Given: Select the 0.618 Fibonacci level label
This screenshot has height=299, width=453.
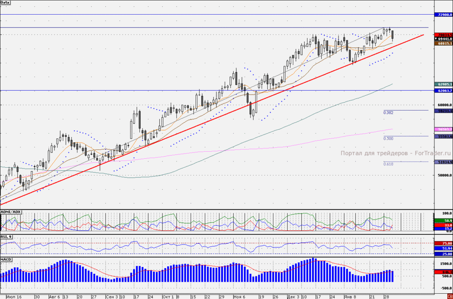Looking at the screenshot, I should pos(388,164).
